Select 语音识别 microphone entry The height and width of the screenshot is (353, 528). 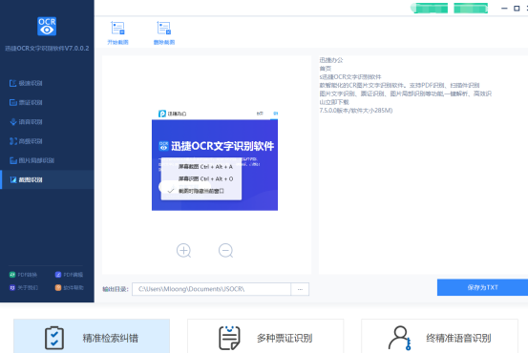(27, 122)
